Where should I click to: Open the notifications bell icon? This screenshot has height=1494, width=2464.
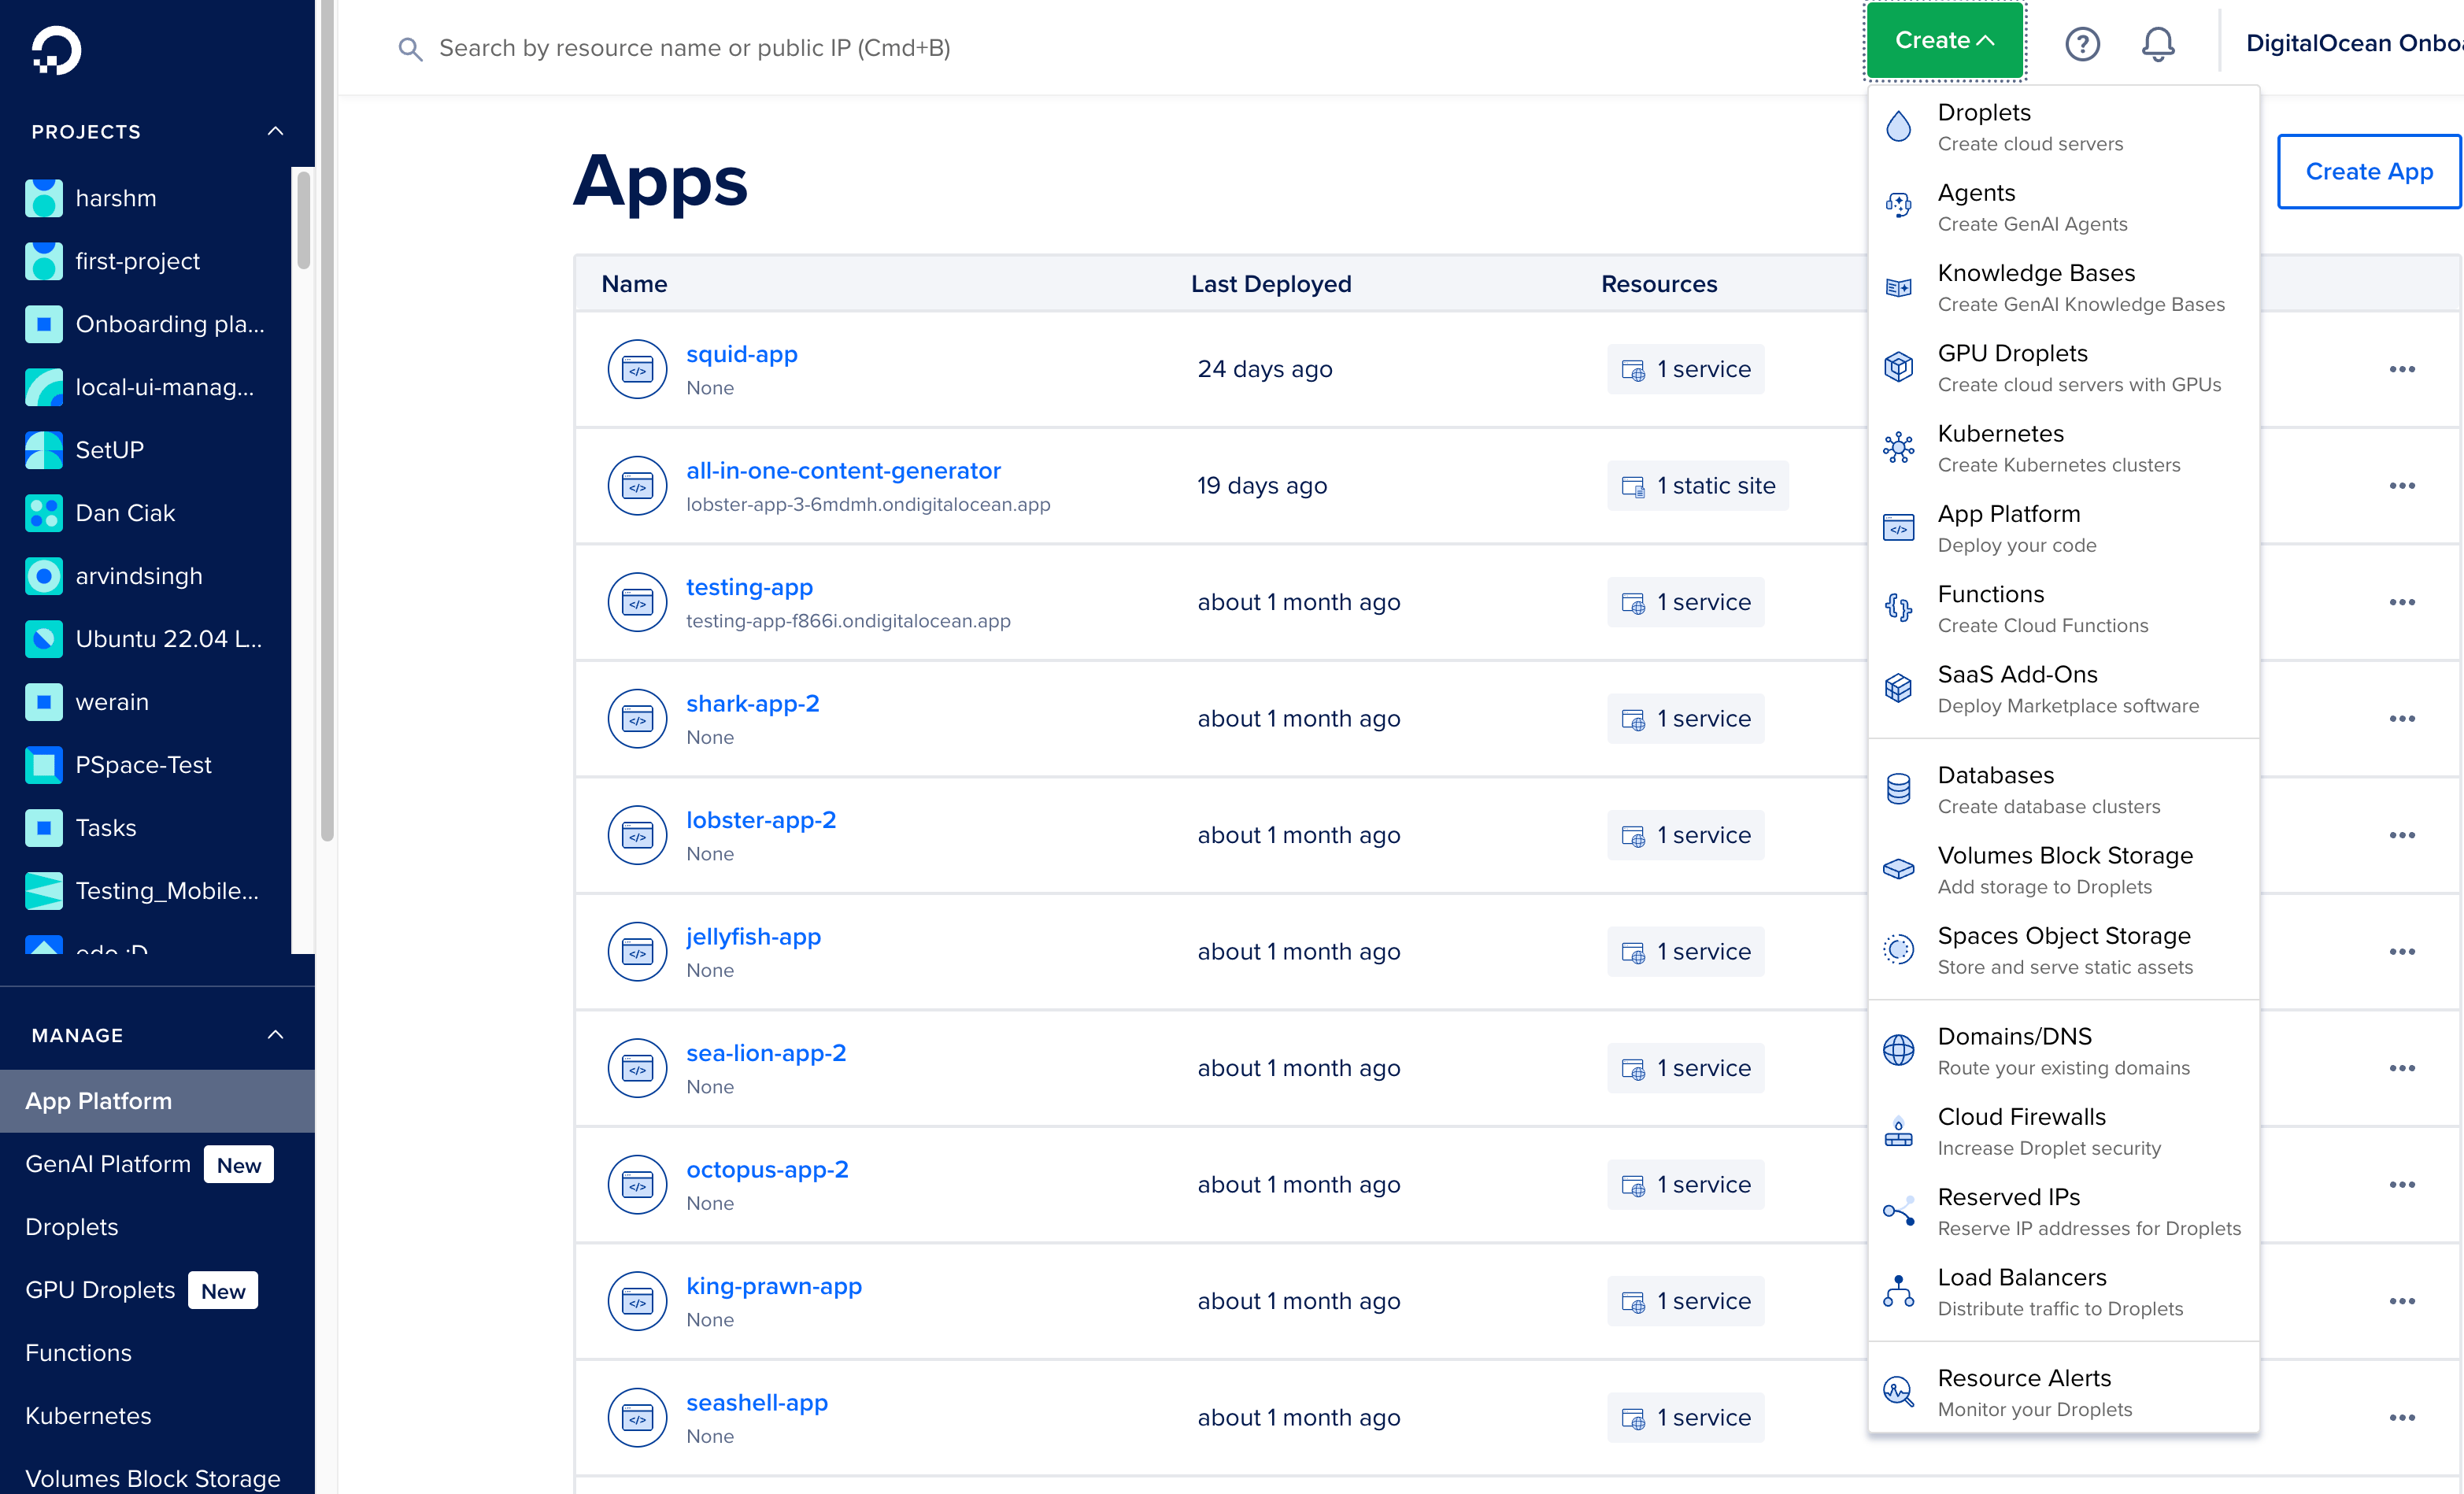click(x=2158, y=44)
